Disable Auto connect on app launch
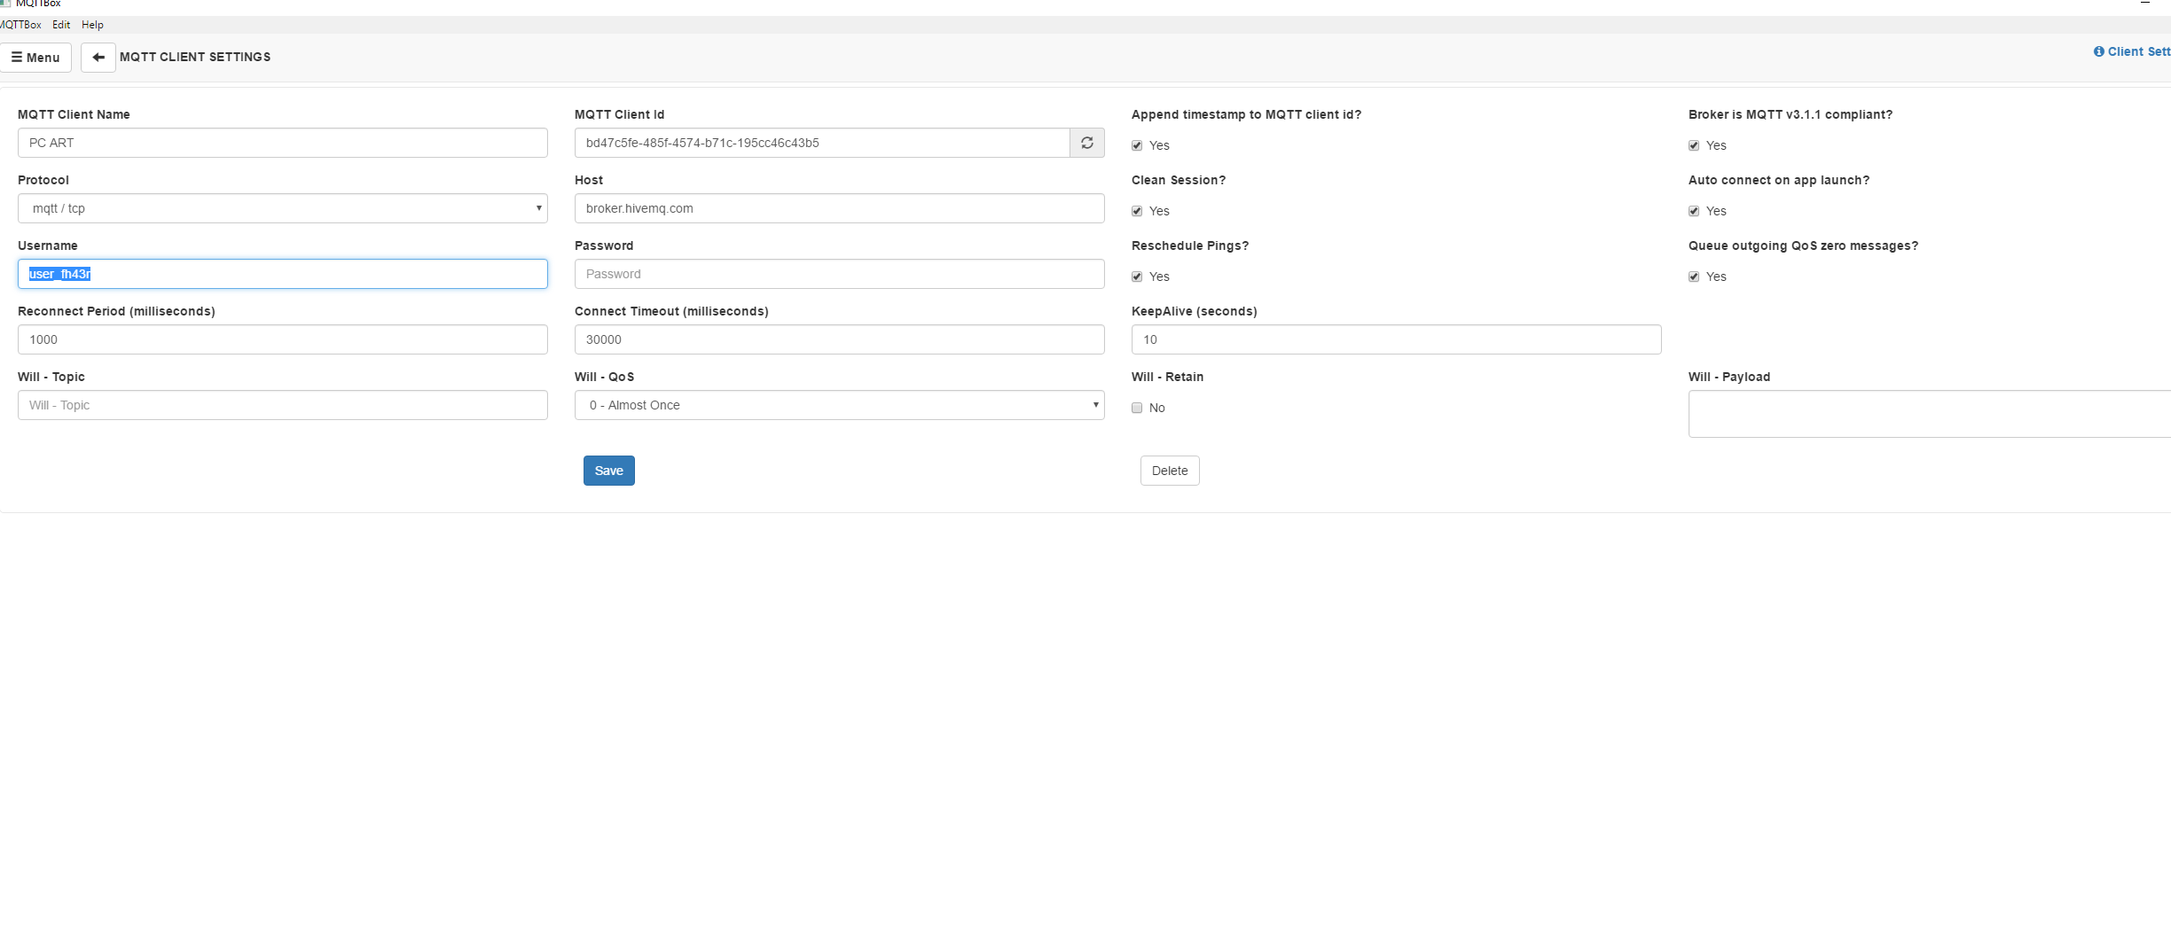This screenshot has width=2171, height=935. pos(1694,211)
